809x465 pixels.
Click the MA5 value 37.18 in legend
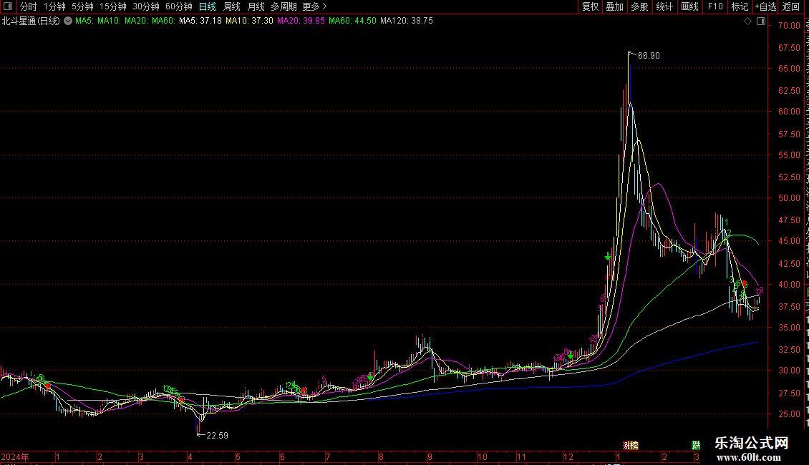pyautogui.click(x=200, y=21)
